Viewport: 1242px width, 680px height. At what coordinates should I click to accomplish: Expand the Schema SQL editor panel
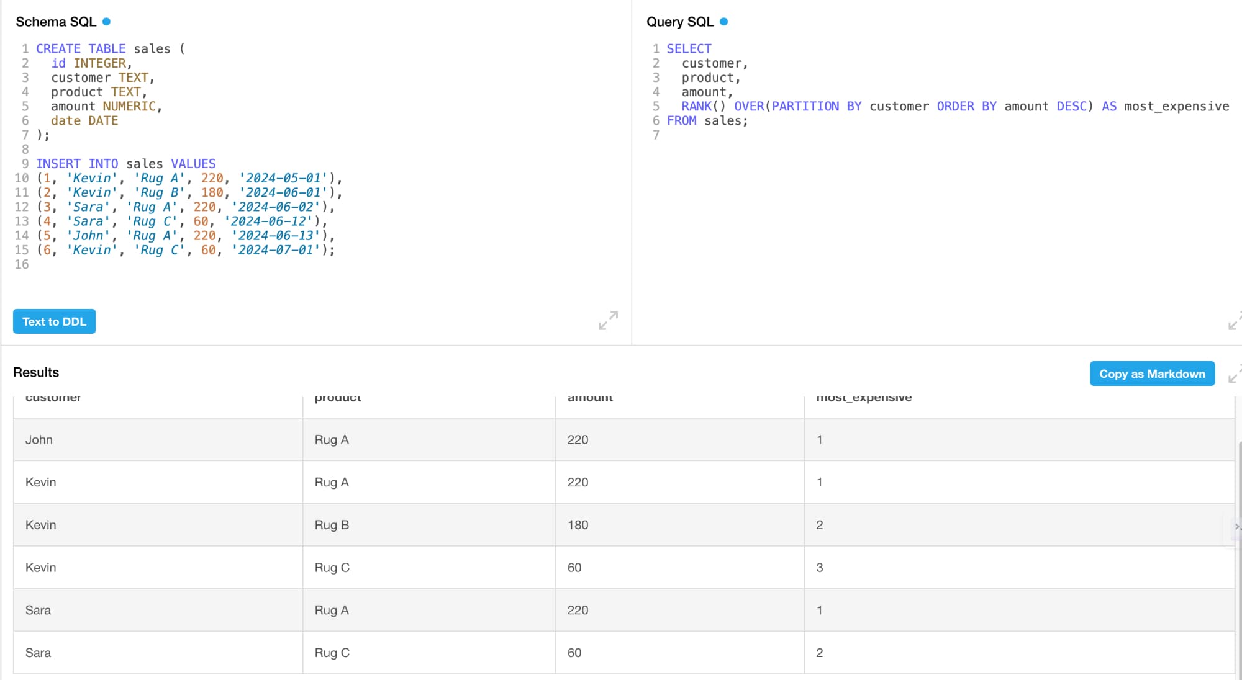(608, 320)
